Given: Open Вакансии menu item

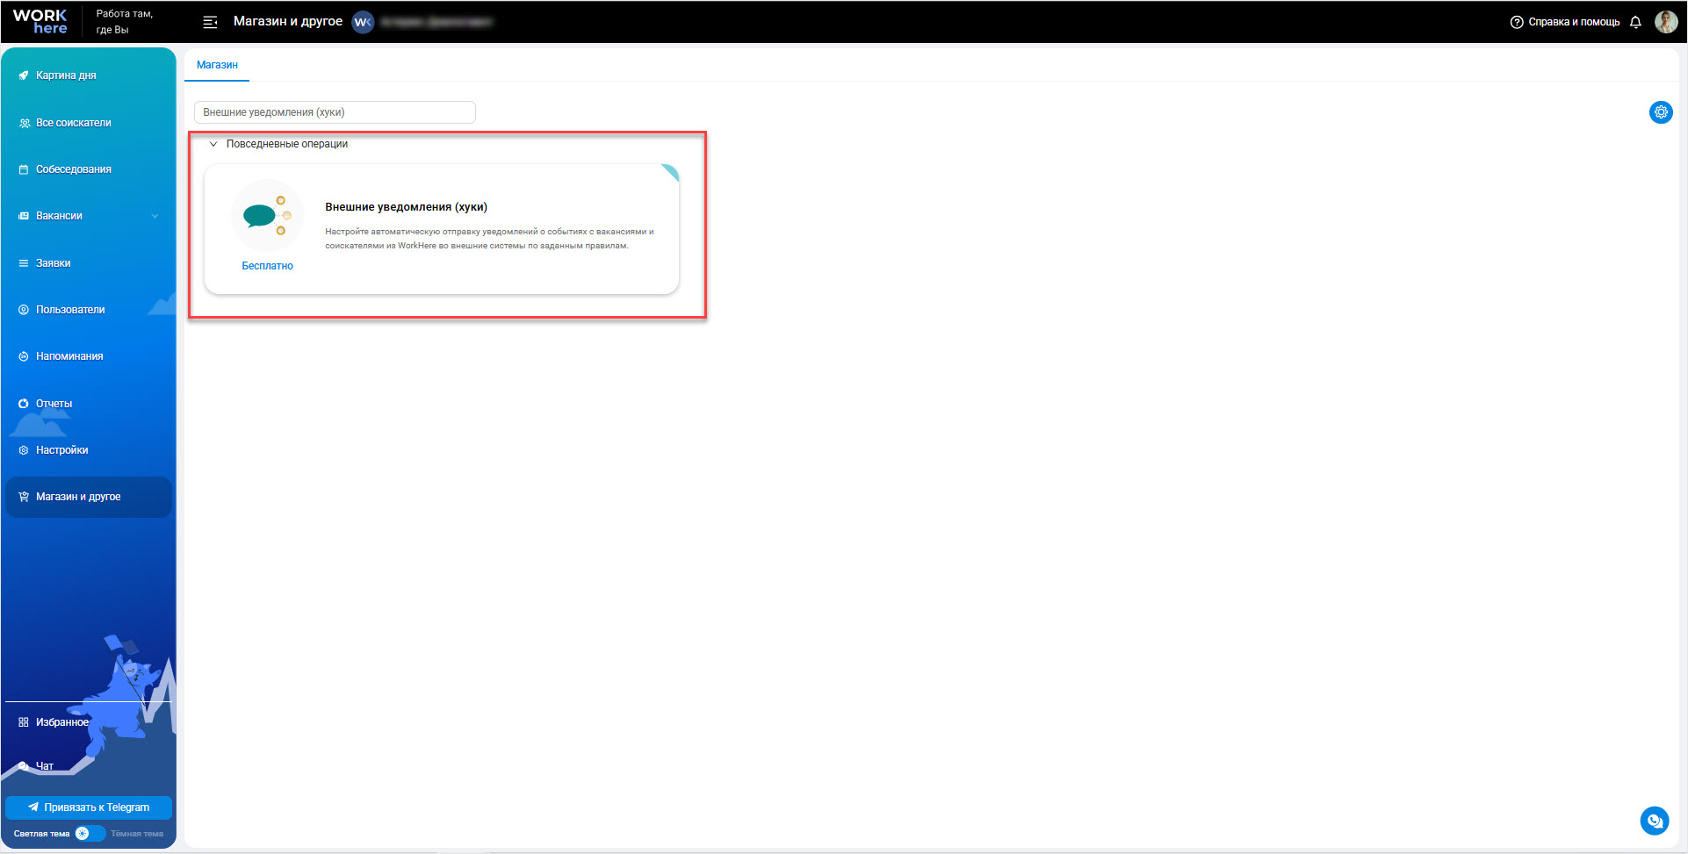Looking at the screenshot, I should click(59, 216).
